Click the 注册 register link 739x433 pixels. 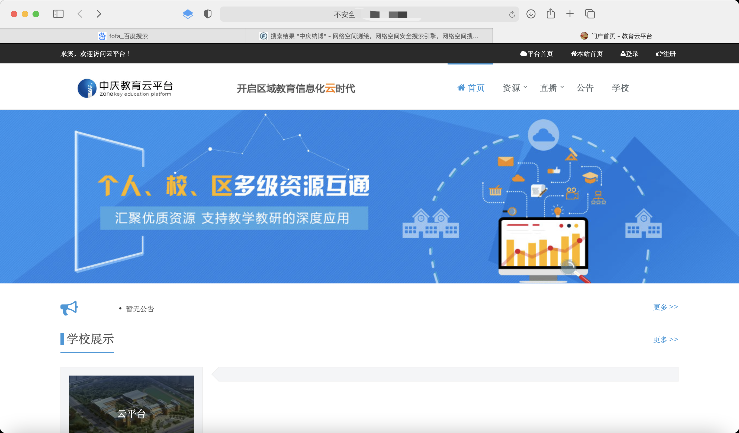[x=666, y=54]
